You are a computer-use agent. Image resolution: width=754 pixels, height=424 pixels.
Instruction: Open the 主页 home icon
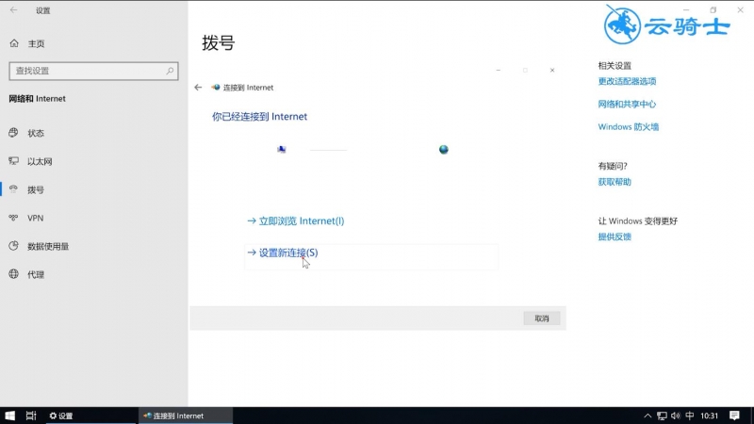(14, 43)
